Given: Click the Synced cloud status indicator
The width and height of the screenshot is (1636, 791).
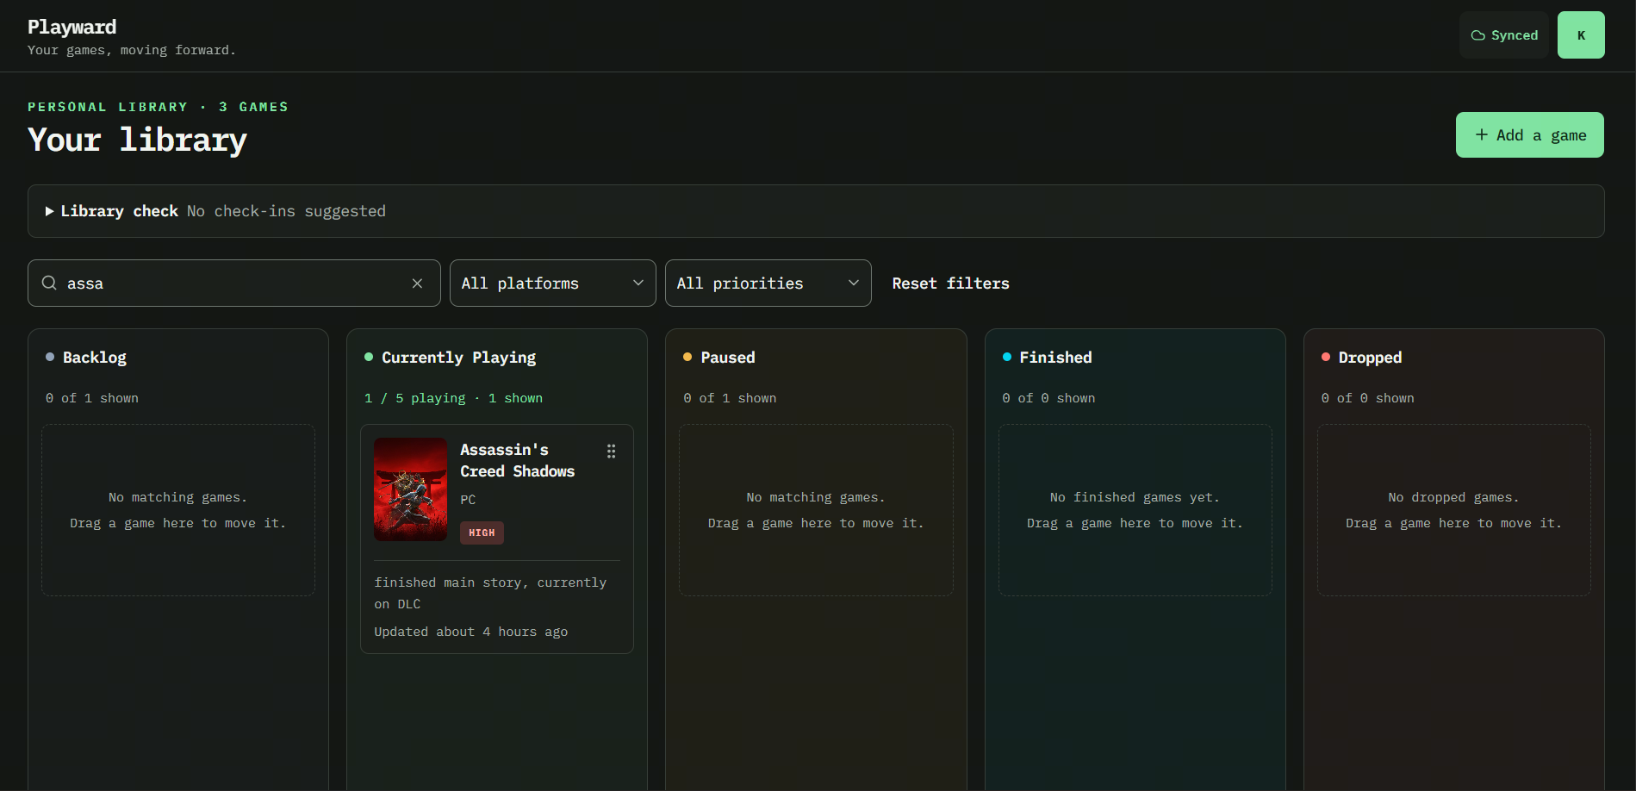Looking at the screenshot, I should (1504, 35).
